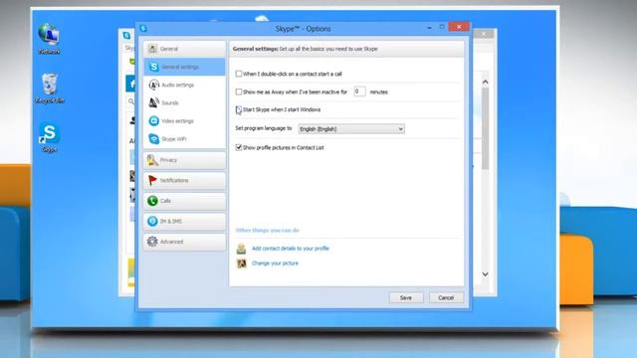
Task: Click the Notifications red flag icon
Action: 152,180
